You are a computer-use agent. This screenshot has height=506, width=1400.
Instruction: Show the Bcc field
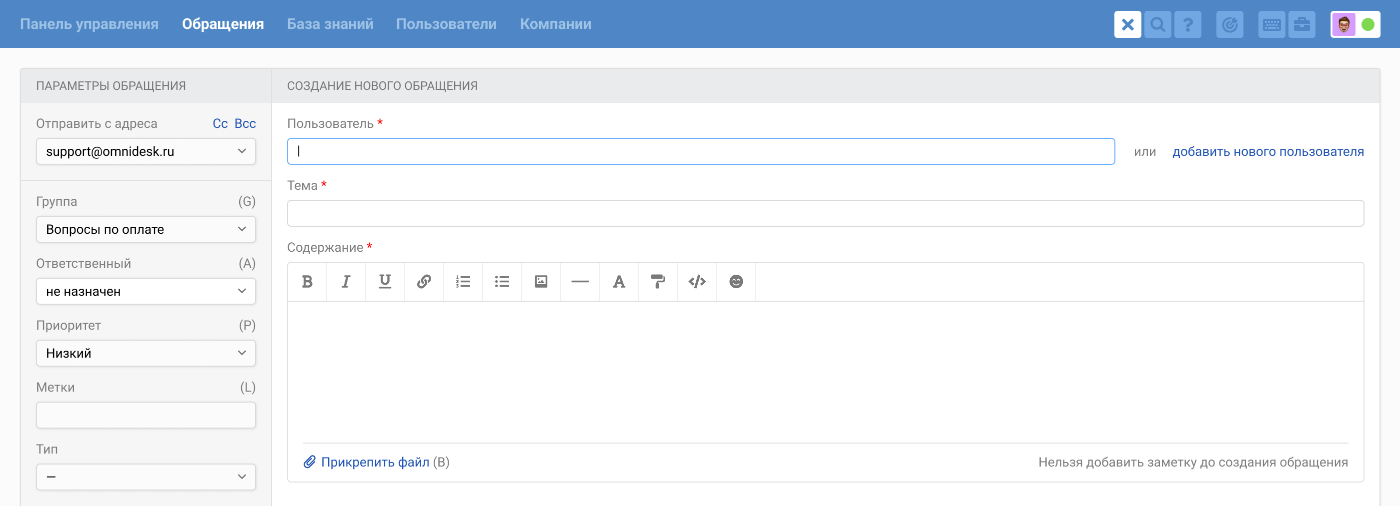tap(245, 124)
